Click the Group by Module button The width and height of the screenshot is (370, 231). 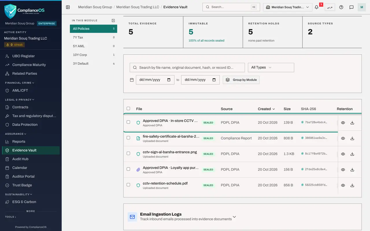[241, 80]
